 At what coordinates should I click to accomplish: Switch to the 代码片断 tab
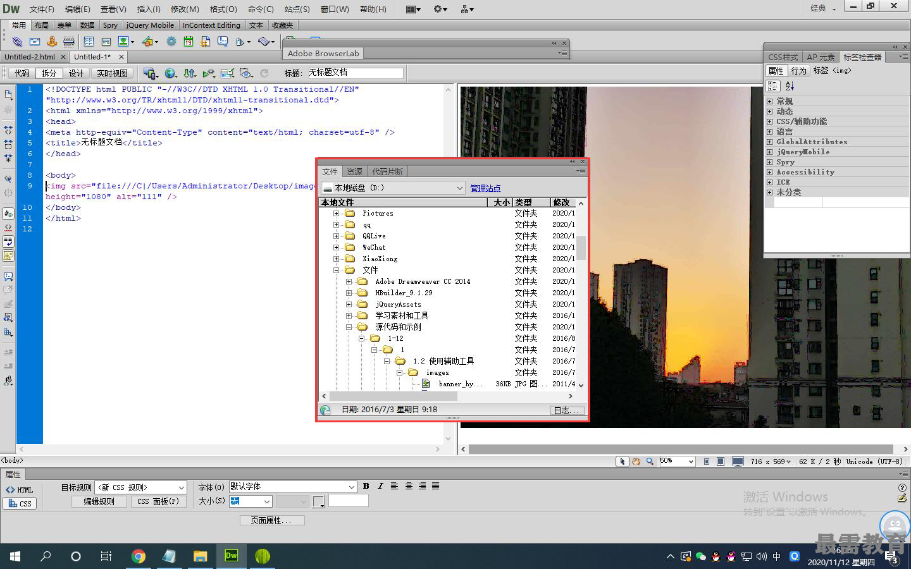(x=387, y=171)
